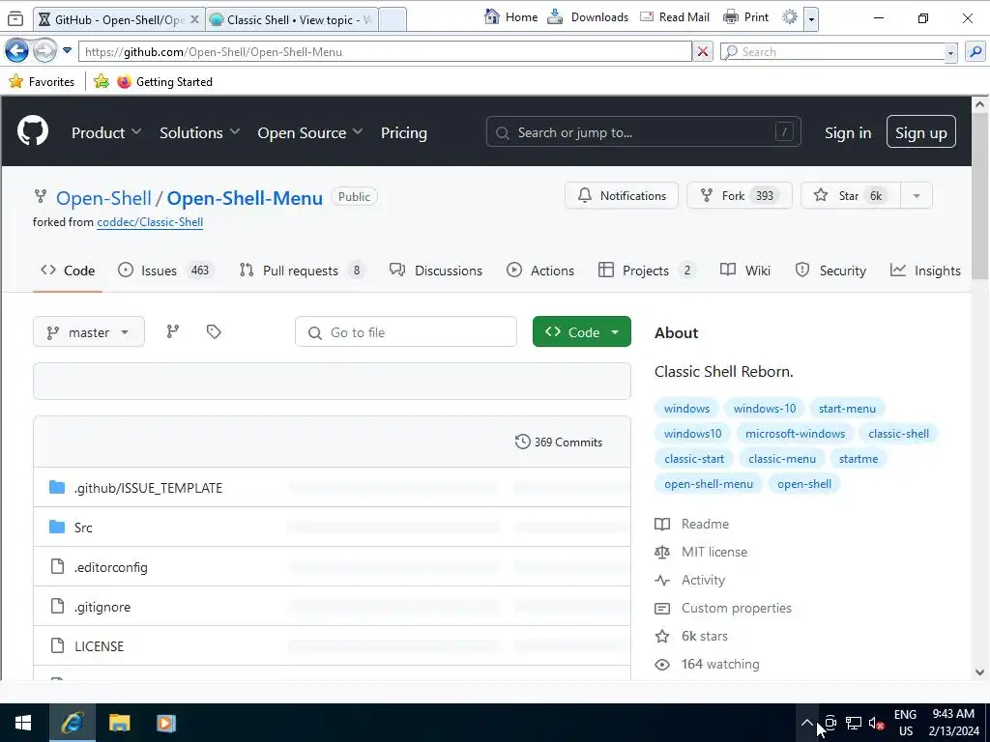Open the tab list icon at top left
Viewport: 990px width, 742px height.
(15, 19)
